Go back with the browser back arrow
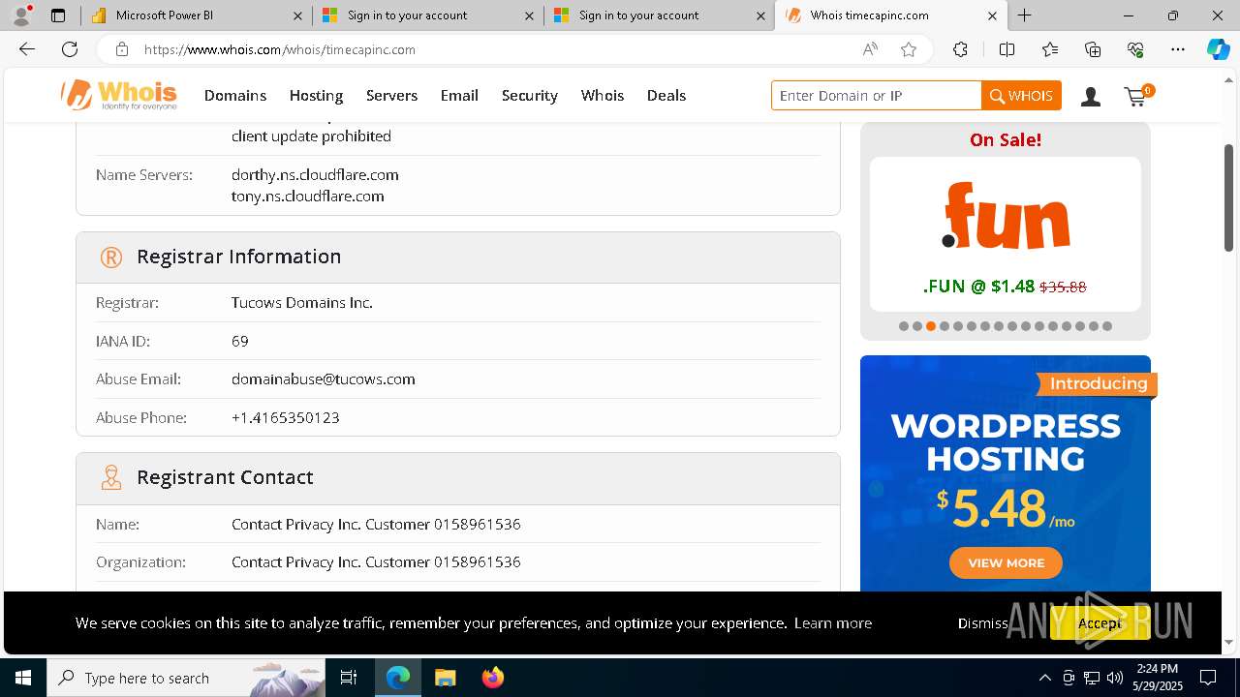The image size is (1240, 697). click(x=27, y=49)
